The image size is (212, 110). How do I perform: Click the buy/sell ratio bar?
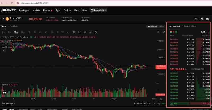190,103
